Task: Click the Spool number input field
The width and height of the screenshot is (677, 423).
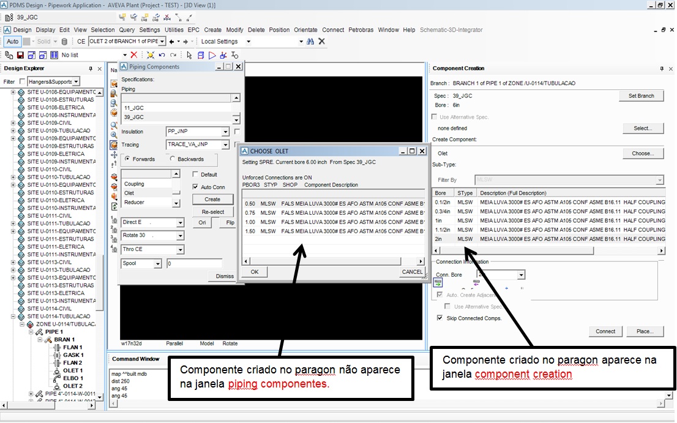Action: 194,263
